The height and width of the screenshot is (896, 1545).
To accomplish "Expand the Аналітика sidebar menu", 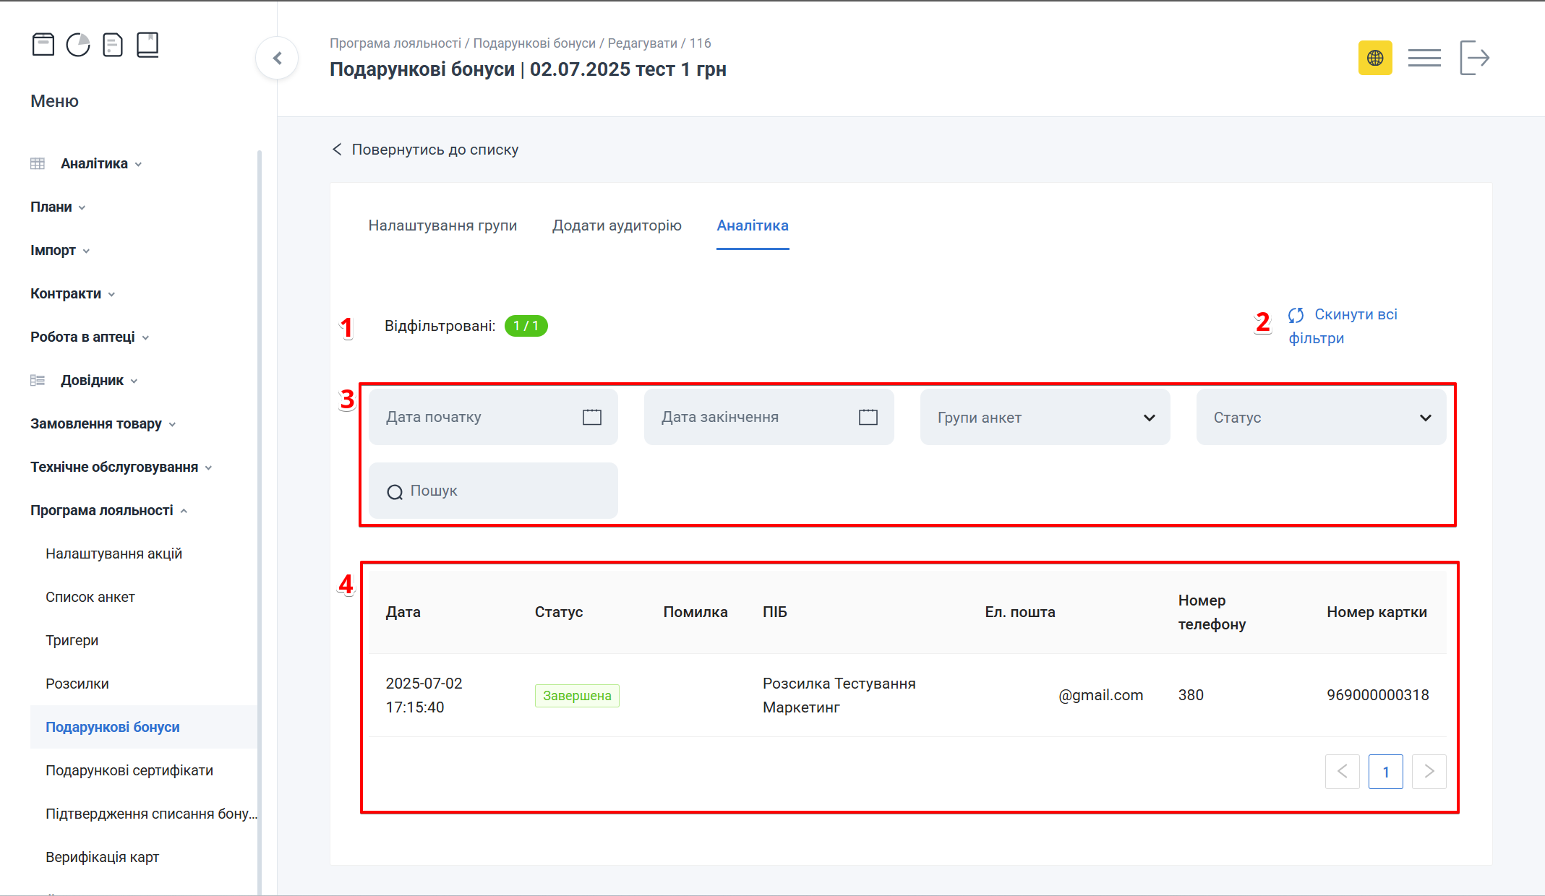I will pyautogui.click(x=94, y=164).
